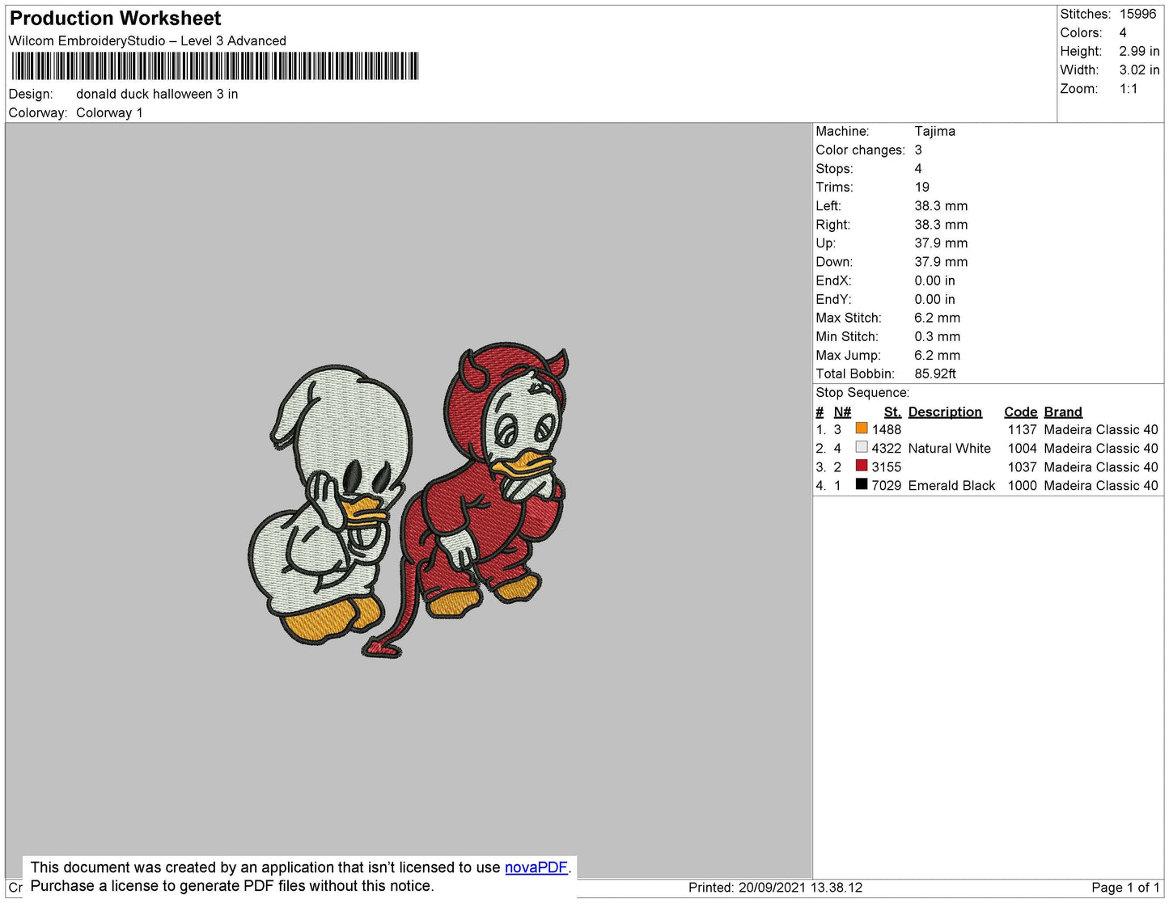The height and width of the screenshot is (903, 1169).
Task: Select the 'Colorway 1' value
Action: pyautogui.click(x=109, y=112)
